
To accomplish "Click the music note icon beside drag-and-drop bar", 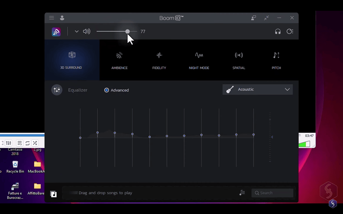I will point(53,194).
